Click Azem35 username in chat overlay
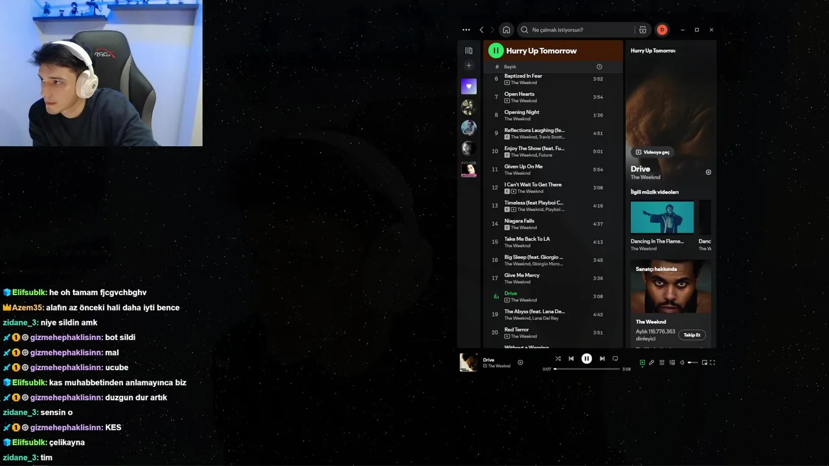Image resolution: width=829 pixels, height=466 pixels. tap(27, 307)
